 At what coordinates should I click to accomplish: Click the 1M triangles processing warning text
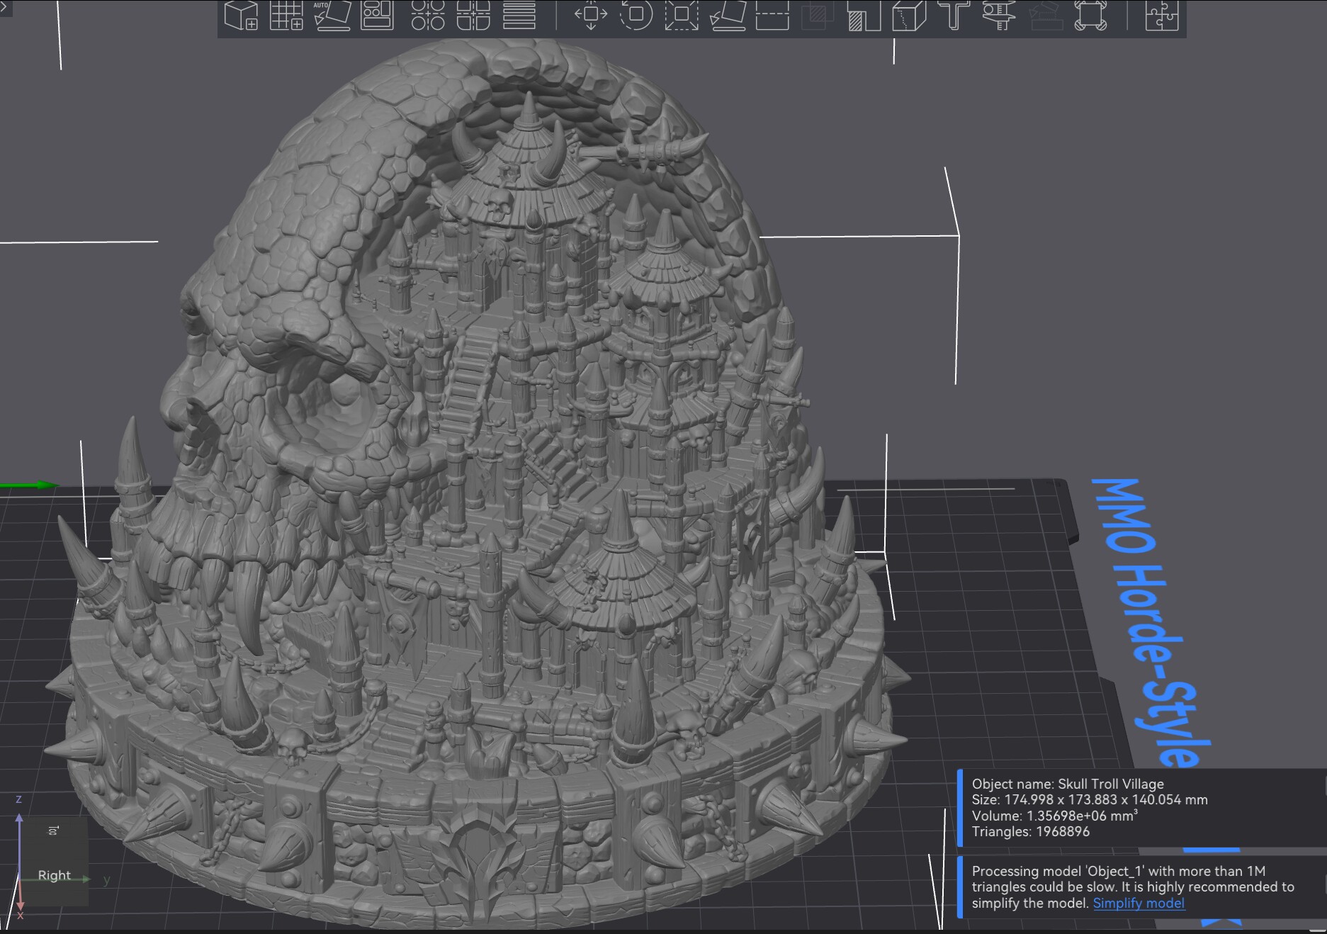[x=1133, y=887]
